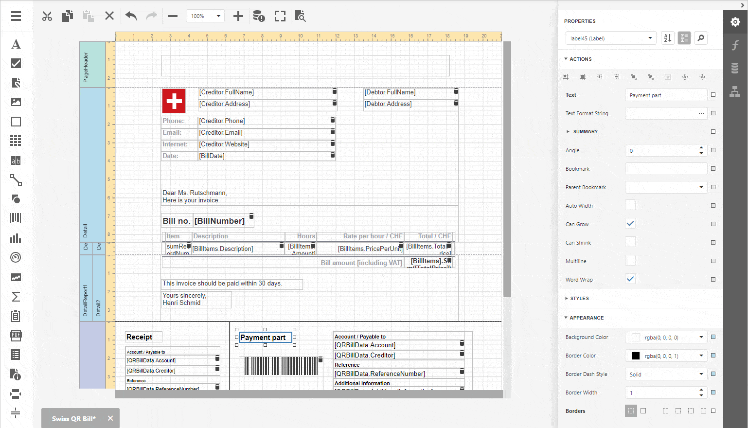This screenshot has width=748, height=428.
Task: Open the hamburger menu
Action: (16, 16)
